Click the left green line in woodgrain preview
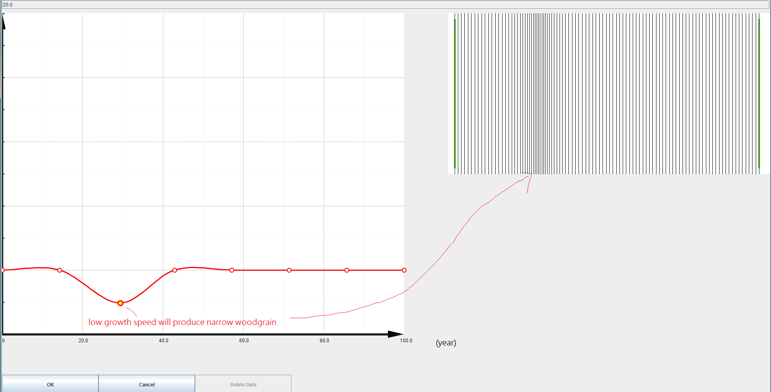This screenshot has height=392, width=771. [x=455, y=93]
